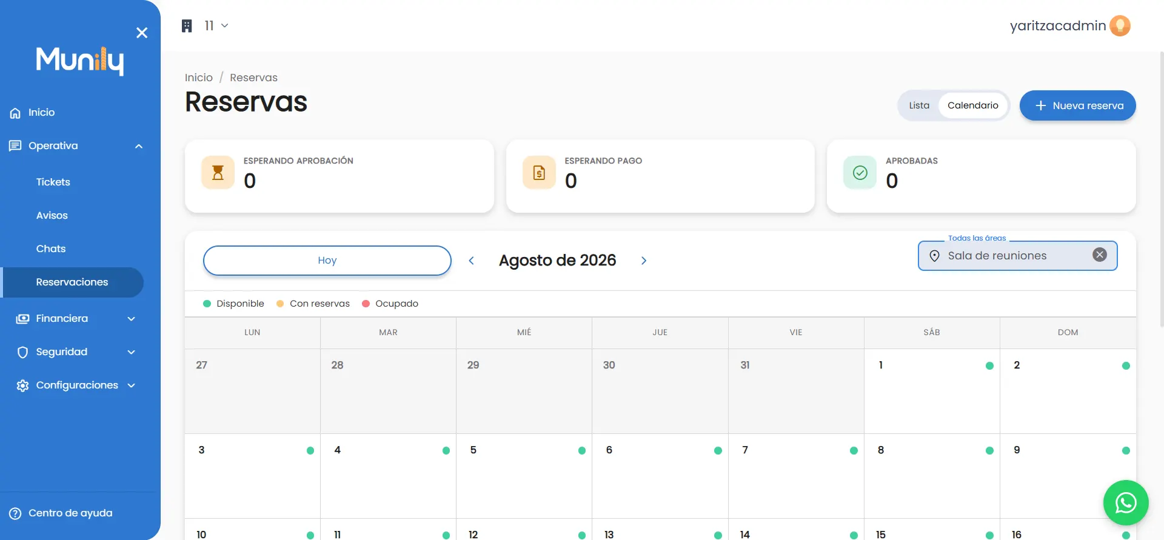Viewport: 1164px width, 540px height.
Task: Clear the Sala de reuniones selection
Action: coord(1099,255)
